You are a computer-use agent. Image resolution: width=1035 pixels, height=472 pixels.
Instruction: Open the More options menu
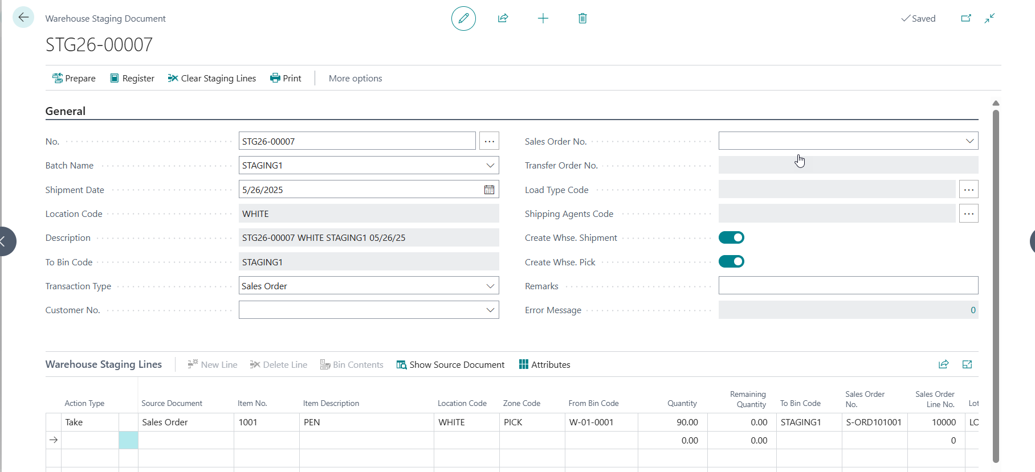355,78
